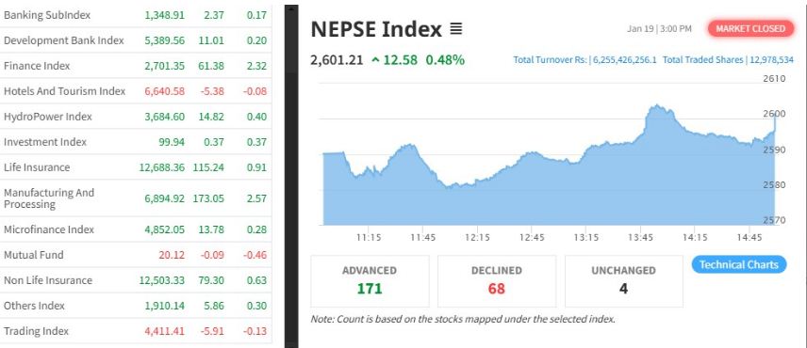The height and width of the screenshot is (348, 807).
Task: Click the green up arrow beside 12.58
Action: tap(375, 60)
